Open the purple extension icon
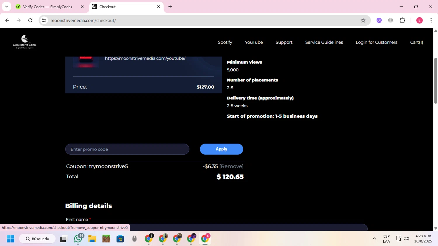 tap(379, 20)
